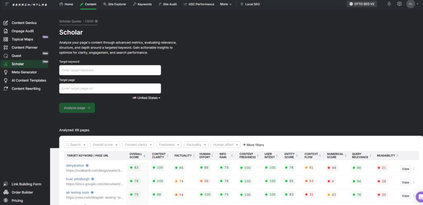Screen dimensions: 423x205
Task: Open the Search filter dropdown
Action: pyautogui.click(x=76, y=145)
